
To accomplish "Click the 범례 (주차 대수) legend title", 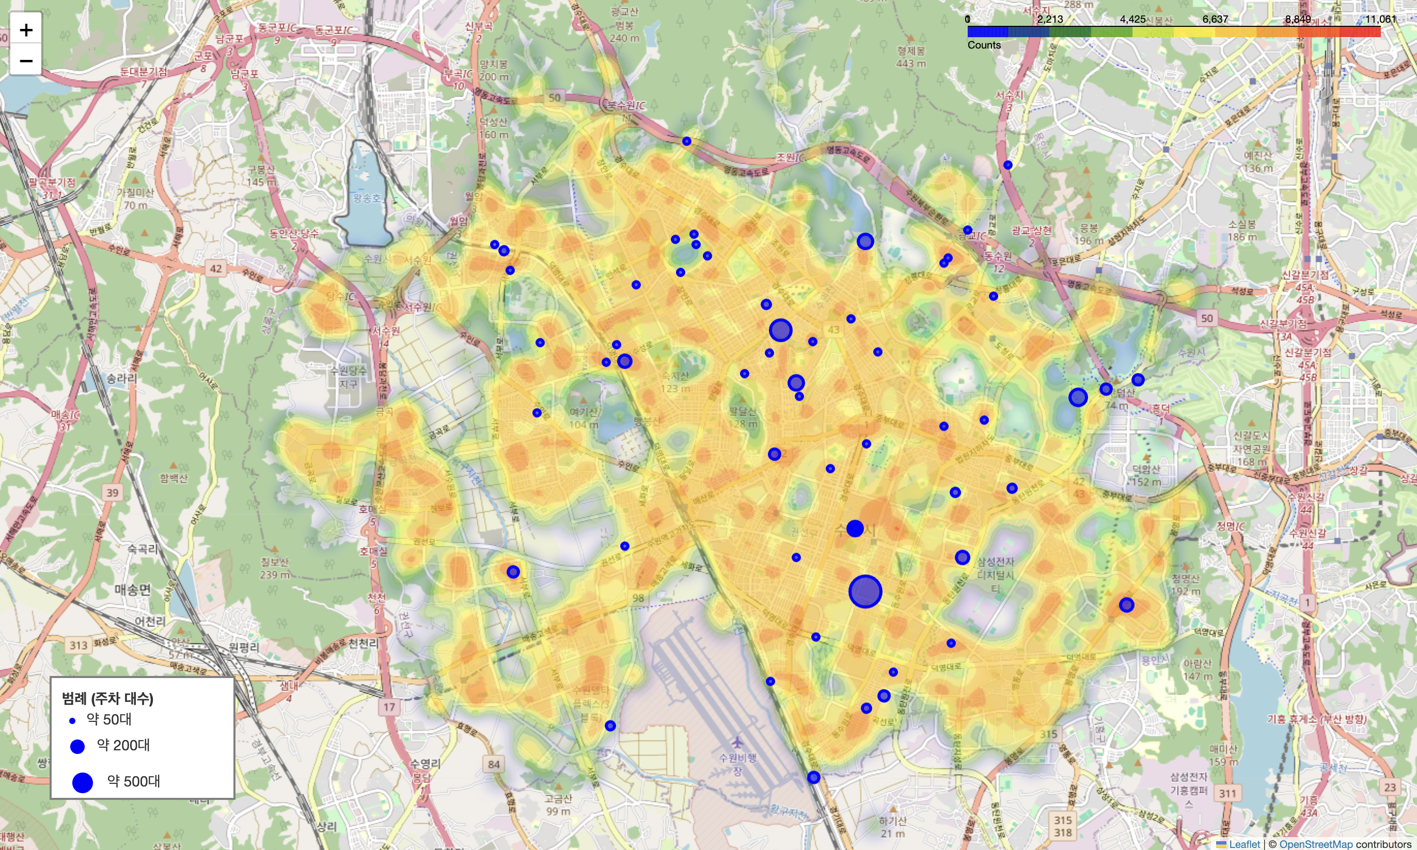I will (x=108, y=698).
